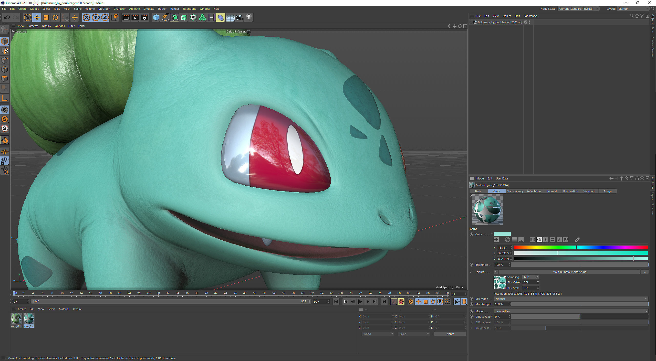The height and width of the screenshot is (361, 656).
Task: Select Bulbasaur_by_doubleagent2005.obj in Object Manager
Action: [x=499, y=22]
